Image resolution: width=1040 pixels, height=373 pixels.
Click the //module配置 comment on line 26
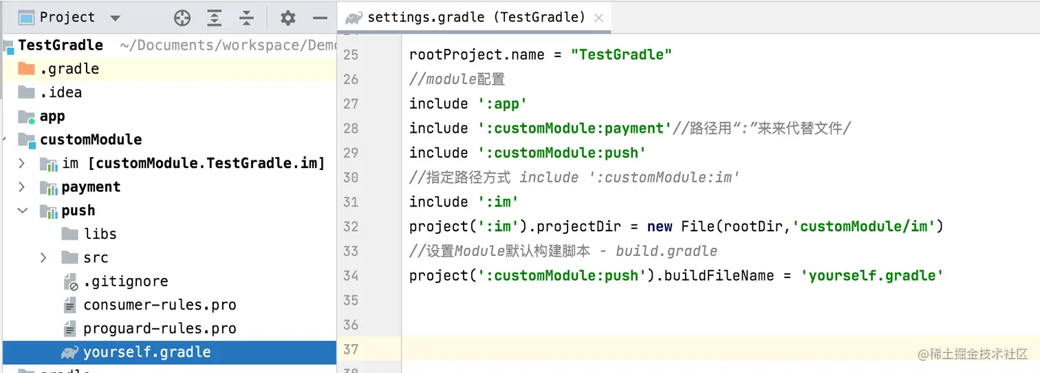[457, 79]
